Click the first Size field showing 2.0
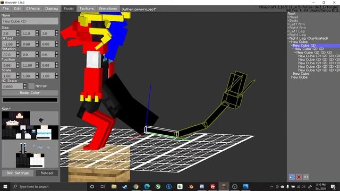The width and height of the screenshot is (340, 191). tap(8, 33)
